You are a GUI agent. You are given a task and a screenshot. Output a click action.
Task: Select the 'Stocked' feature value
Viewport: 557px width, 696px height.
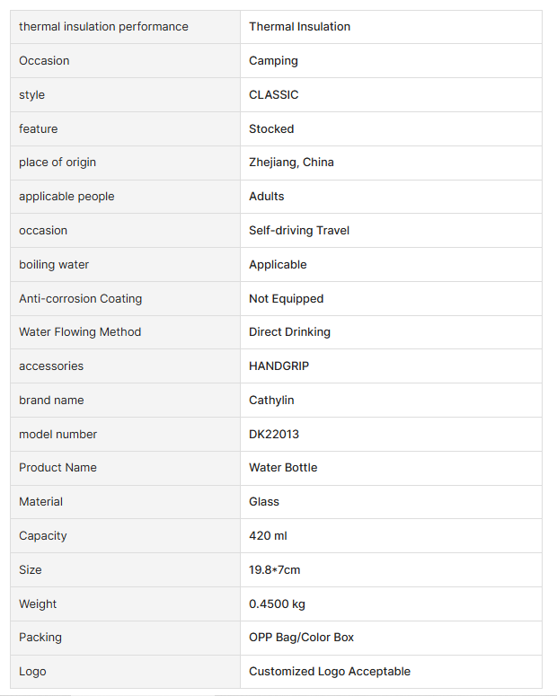point(271,129)
